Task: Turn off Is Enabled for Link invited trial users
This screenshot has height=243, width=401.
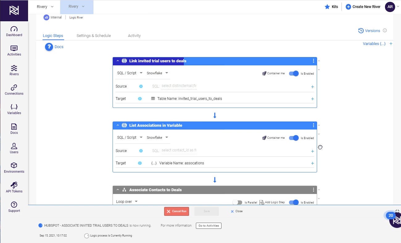Action: (x=293, y=73)
